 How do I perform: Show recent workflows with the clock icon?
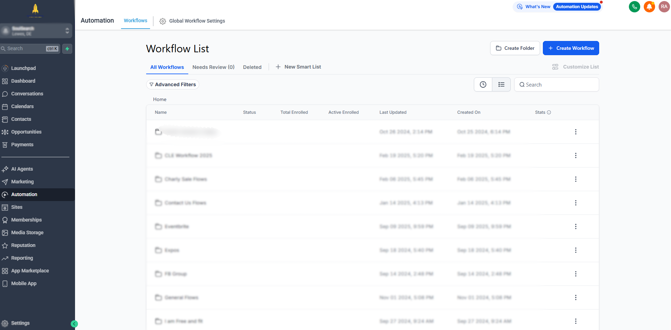pos(483,84)
